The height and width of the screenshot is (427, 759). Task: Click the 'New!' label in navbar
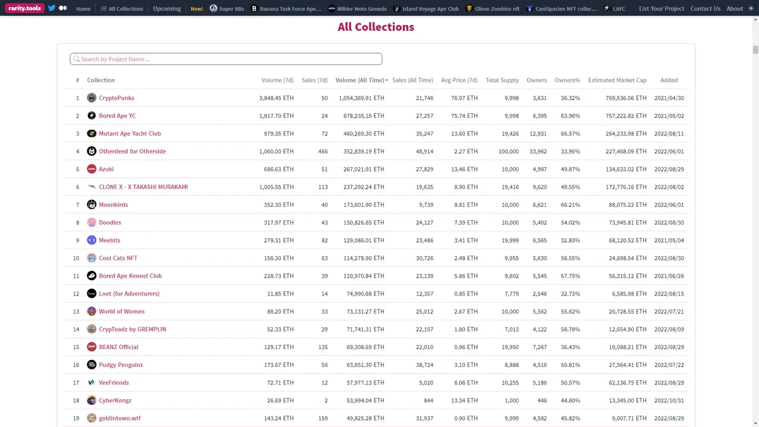click(197, 9)
